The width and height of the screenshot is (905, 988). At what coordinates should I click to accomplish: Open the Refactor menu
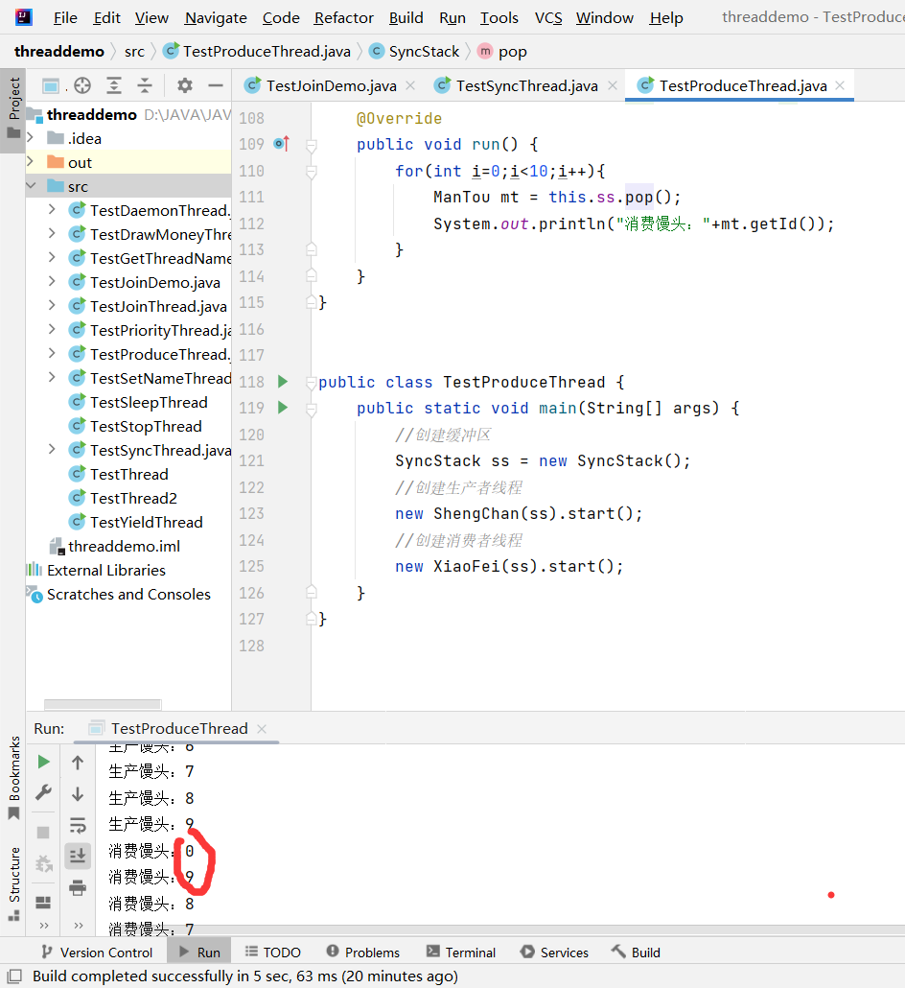click(343, 17)
